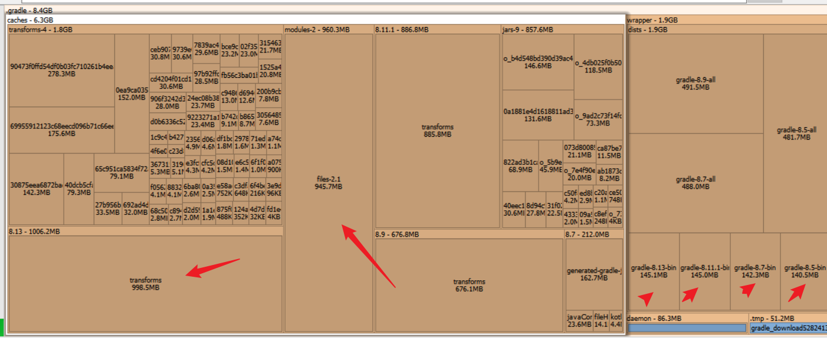The image size is (827, 338).
Task: Select the 278.3MB block in transforms-4
Action: 61,71
